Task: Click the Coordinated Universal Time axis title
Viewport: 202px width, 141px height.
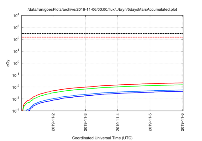Action: (x=102, y=138)
